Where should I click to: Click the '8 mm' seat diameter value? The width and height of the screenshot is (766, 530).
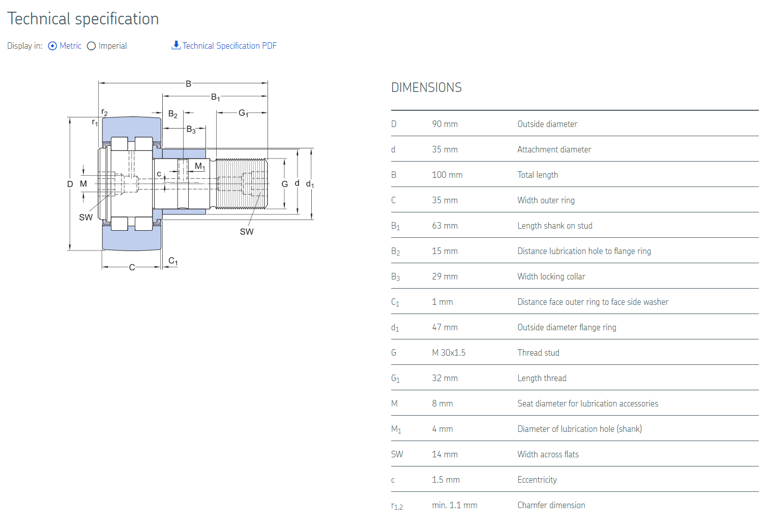tap(442, 403)
